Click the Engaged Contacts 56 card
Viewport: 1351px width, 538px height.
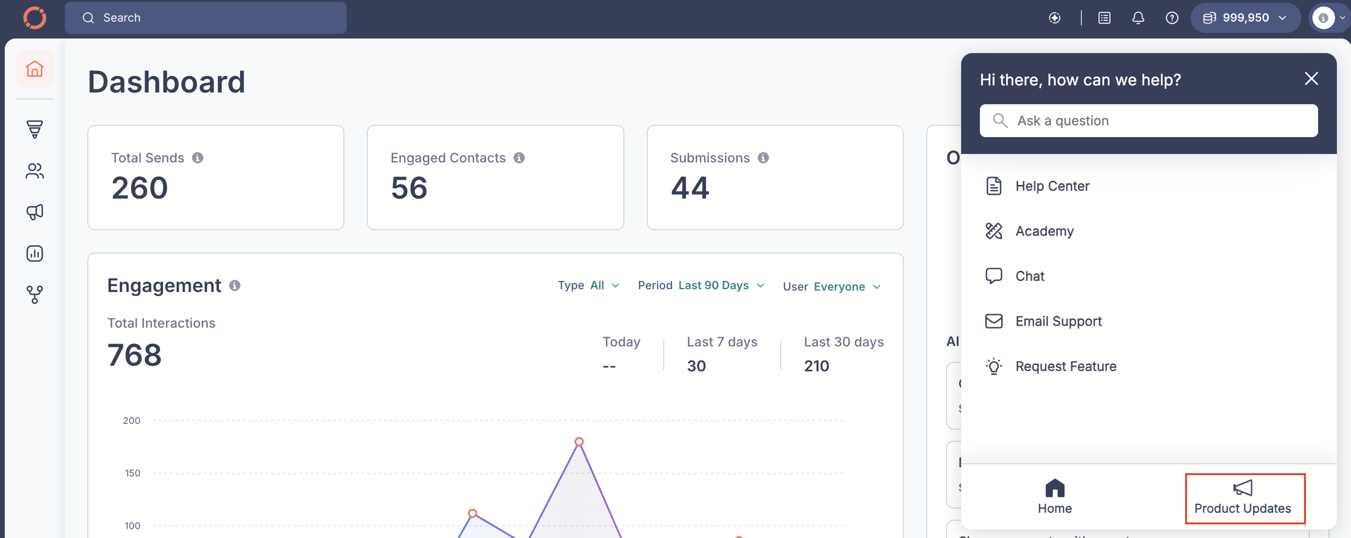coord(495,177)
